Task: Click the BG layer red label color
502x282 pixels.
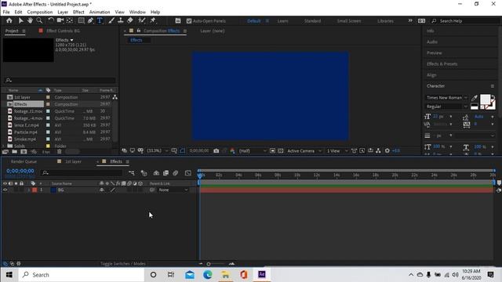Action: (x=35, y=190)
